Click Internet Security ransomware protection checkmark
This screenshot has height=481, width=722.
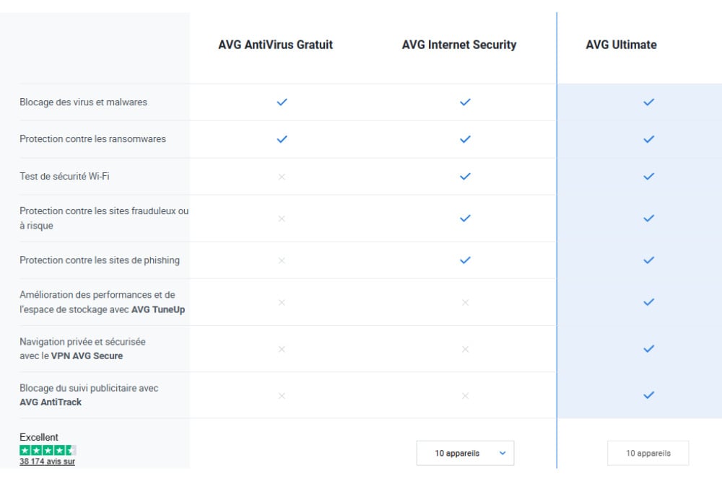point(465,139)
